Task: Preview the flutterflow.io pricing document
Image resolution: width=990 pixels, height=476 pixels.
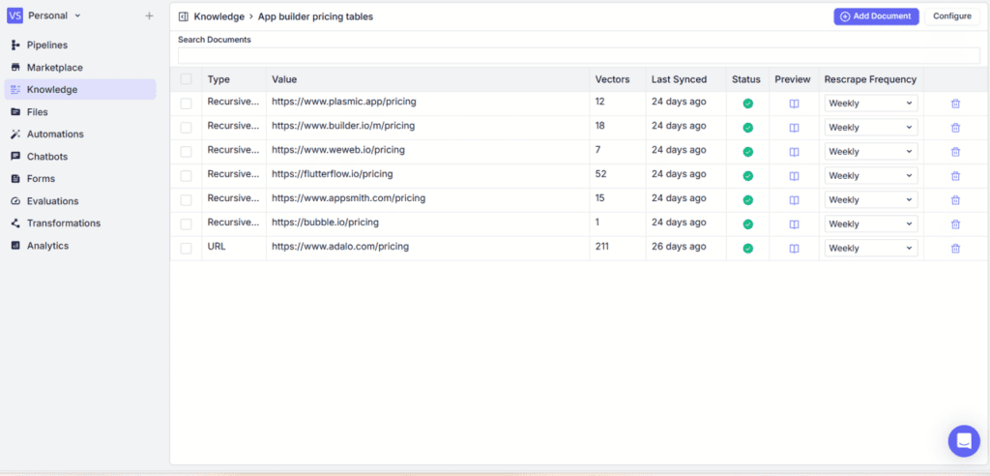Action: pyautogui.click(x=794, y=176)
